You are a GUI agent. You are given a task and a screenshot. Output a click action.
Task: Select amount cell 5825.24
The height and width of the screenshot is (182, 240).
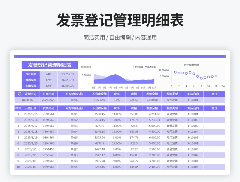tap(100, 138)
